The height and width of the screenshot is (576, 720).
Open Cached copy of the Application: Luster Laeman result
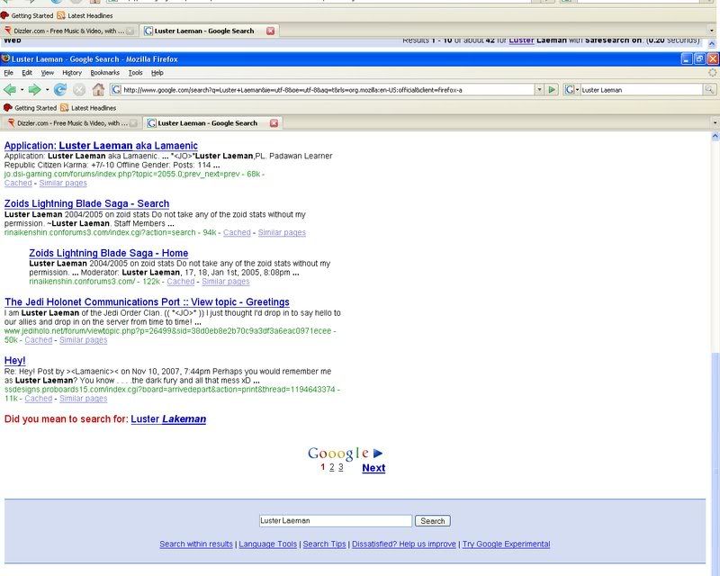18,183
